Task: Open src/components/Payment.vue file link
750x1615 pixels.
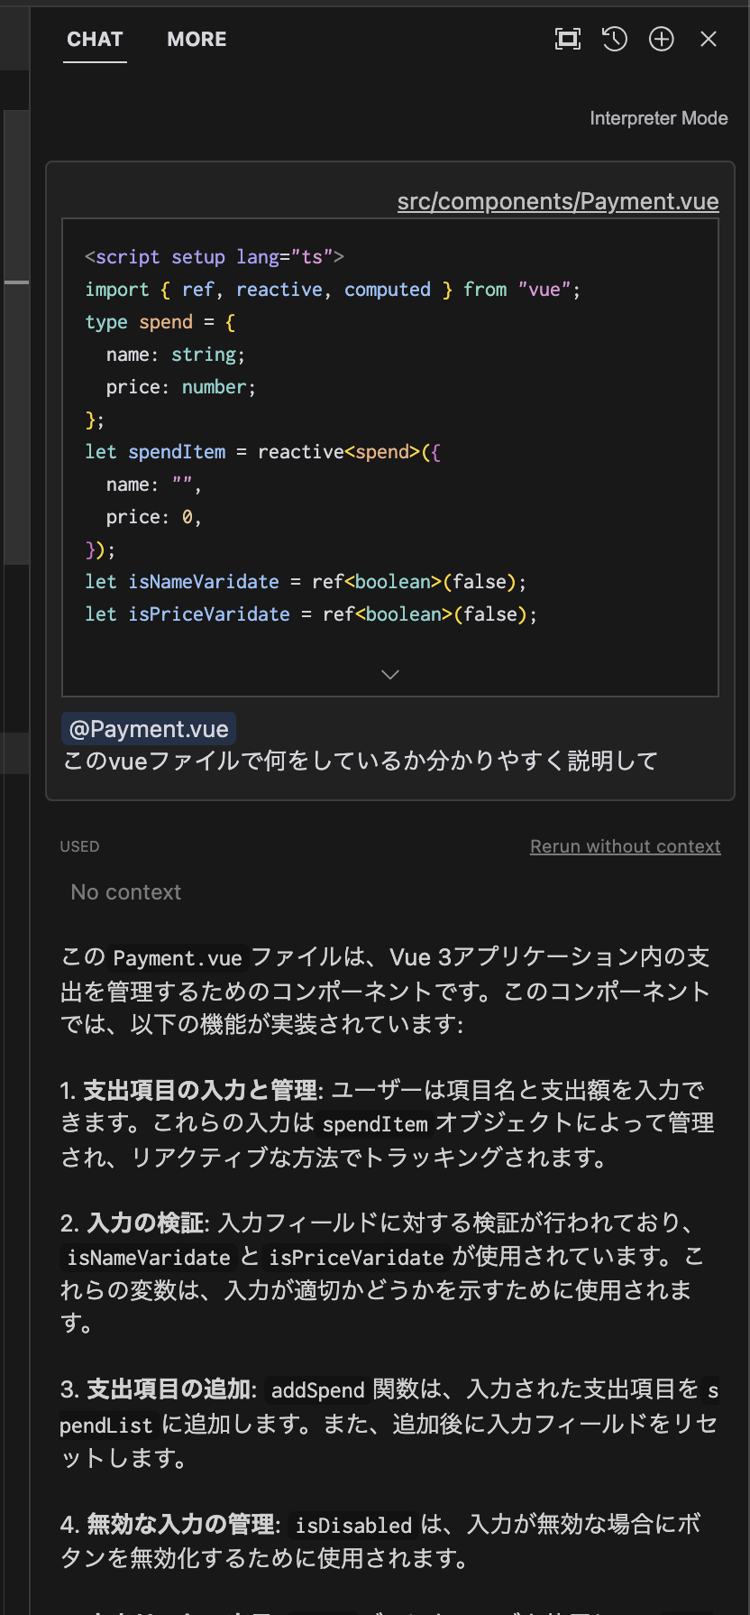Action: (x=558, y=201)
